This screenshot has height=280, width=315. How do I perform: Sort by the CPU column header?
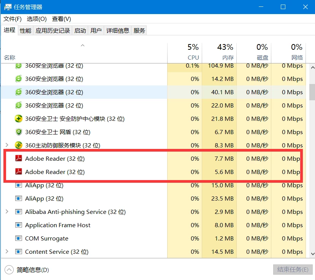click(185, 53)
